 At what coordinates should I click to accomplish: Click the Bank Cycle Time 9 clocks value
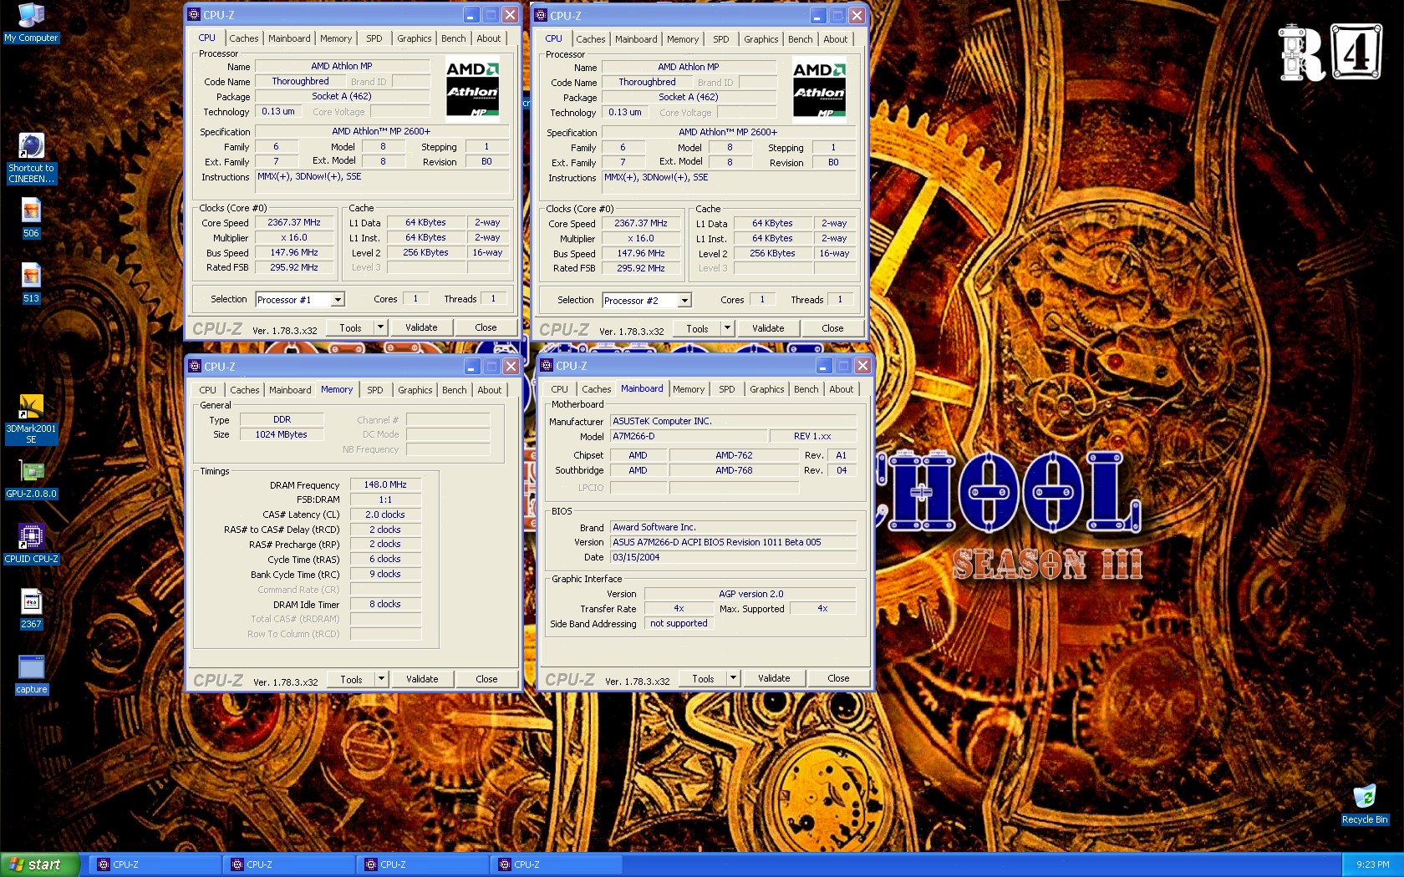(x=385, y=574)
